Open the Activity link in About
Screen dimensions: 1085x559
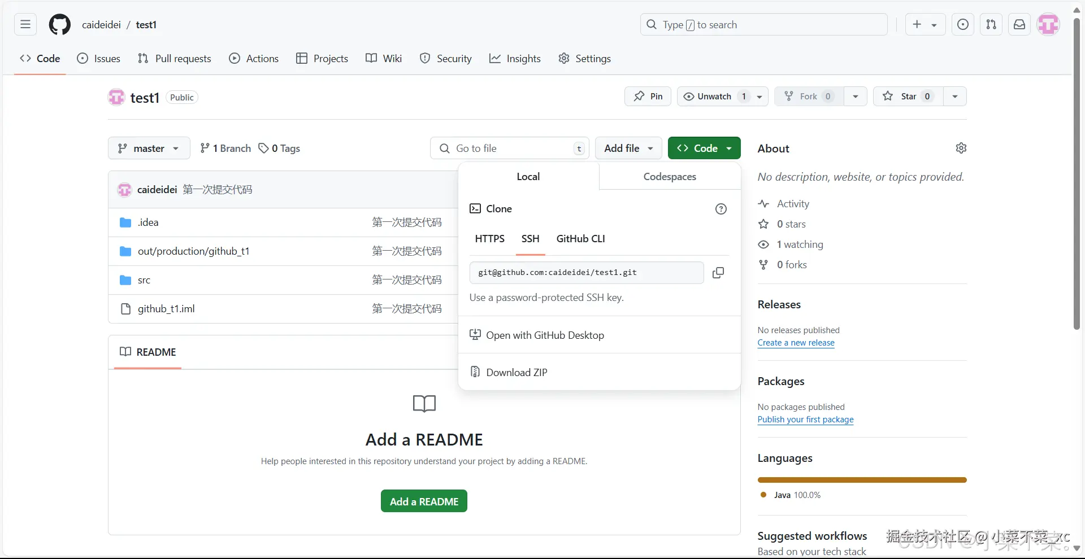coord(784,204)
